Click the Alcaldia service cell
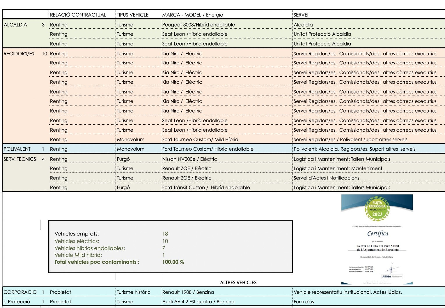Screen dimensions: 445x308 click(303, 25)
